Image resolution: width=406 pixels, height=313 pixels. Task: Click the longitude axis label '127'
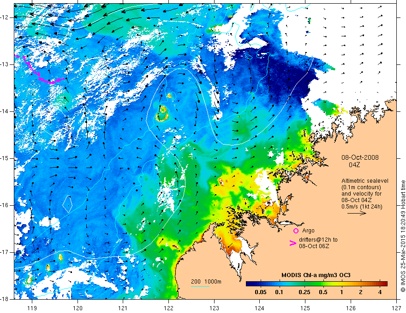tap(396, 308)
